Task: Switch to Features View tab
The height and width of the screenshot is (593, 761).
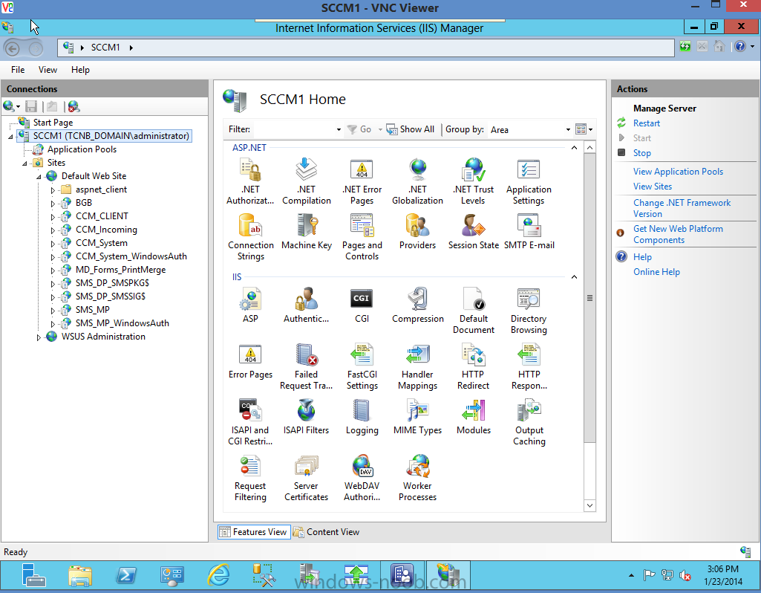Action: pos(254,532)
